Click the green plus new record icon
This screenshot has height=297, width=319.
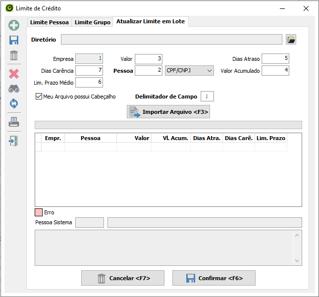point(14,25)
